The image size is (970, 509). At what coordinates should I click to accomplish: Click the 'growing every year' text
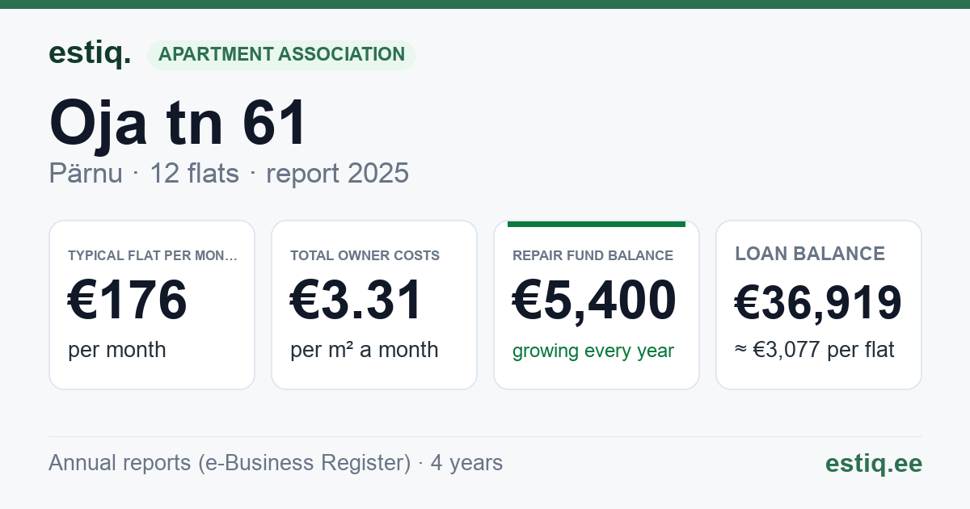(593, 351)
